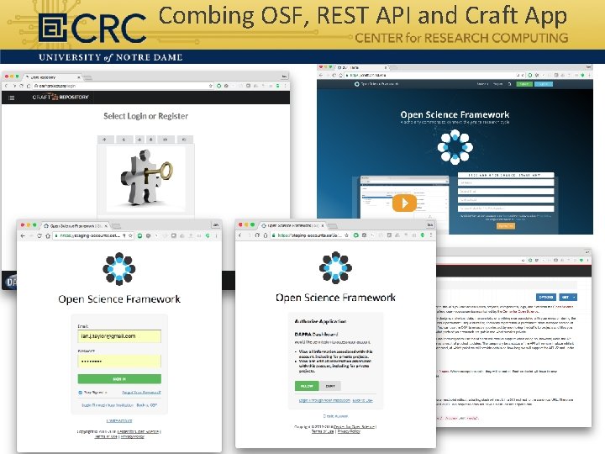The height and width of the screenshot is (454, 605).
Task: Click the search icon in OSF navbar
Action: (509, 84)
